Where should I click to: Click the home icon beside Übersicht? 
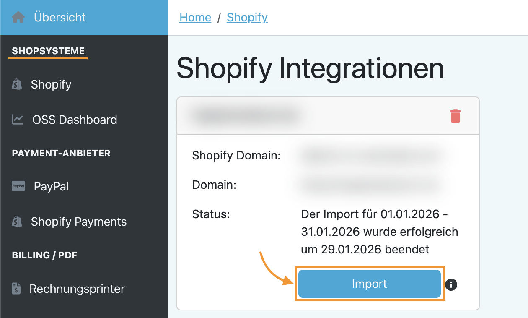(x=18, y=18)
